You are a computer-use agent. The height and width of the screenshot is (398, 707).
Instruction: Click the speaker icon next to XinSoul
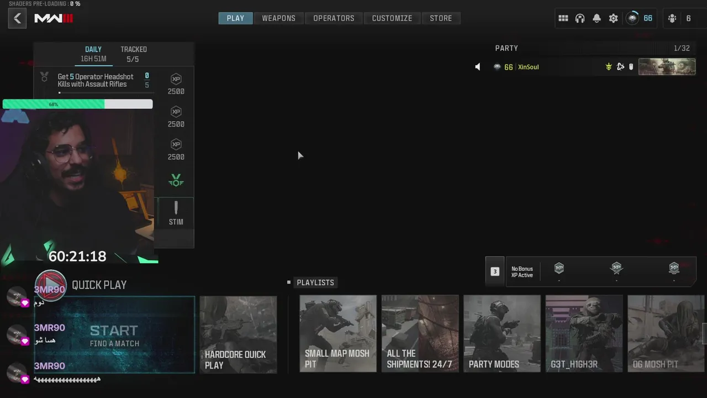pyautogui.click(x=478, y=67)
